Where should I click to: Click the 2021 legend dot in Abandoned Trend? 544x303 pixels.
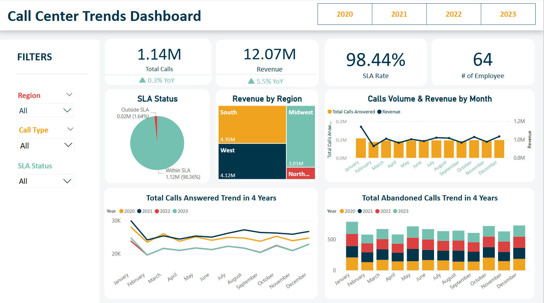[360, 211]
